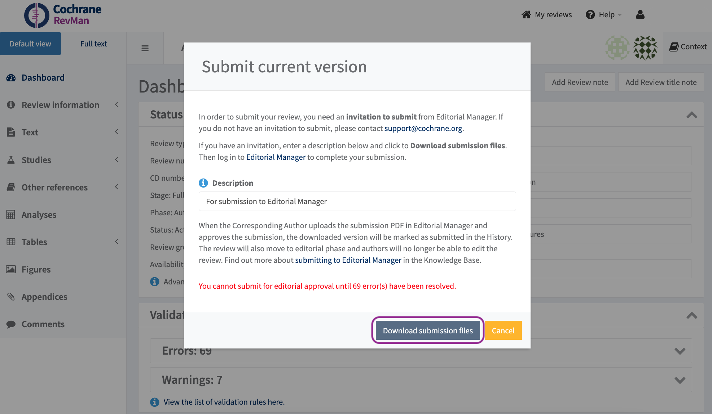The width and height of the screenshot is (712, 414).
Task: Select the Default view tab
Action: [30, 44]
